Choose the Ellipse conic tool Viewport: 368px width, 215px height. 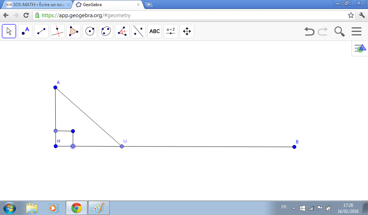click(106, 31)
